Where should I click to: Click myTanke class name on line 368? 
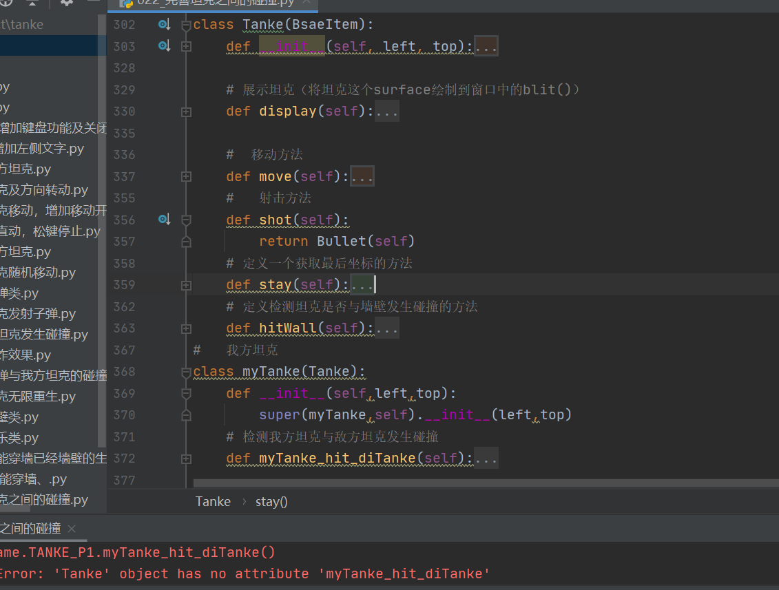271,372
